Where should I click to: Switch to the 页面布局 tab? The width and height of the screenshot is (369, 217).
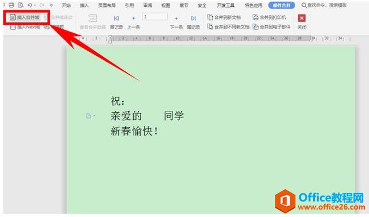tap(107, 5)
